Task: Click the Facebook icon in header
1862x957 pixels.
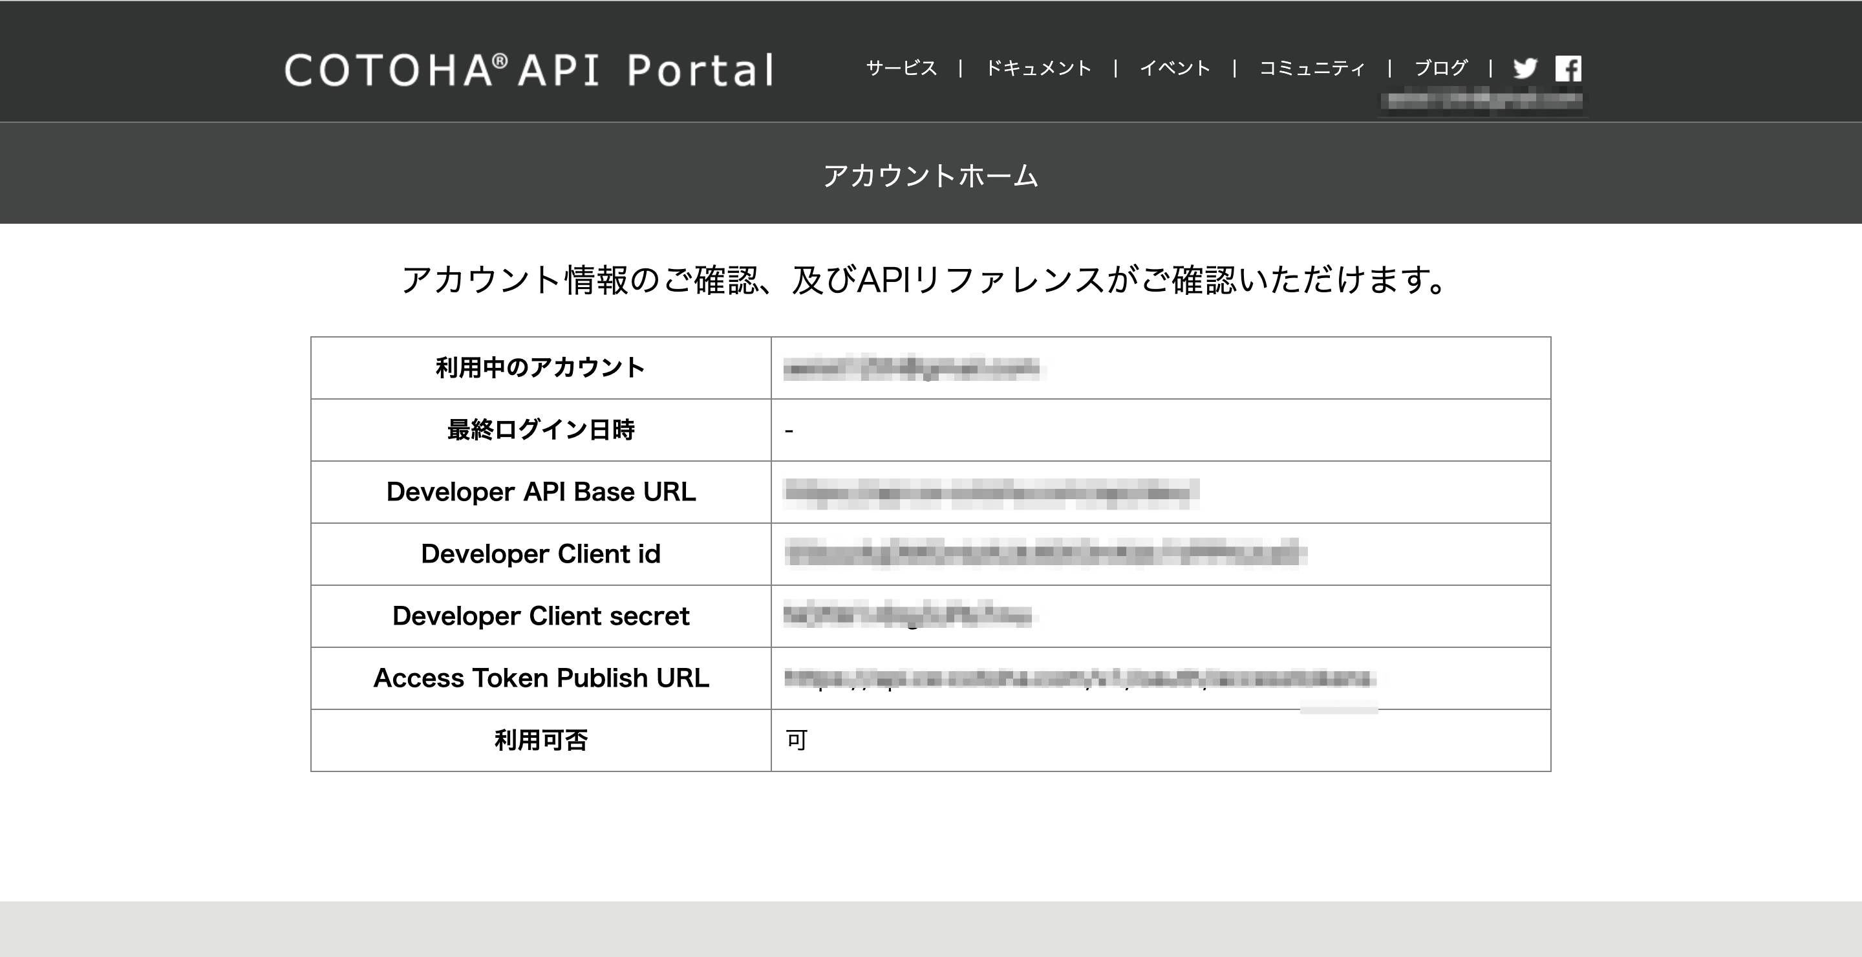Action: pyautogui.click(x=1568, y=69)
